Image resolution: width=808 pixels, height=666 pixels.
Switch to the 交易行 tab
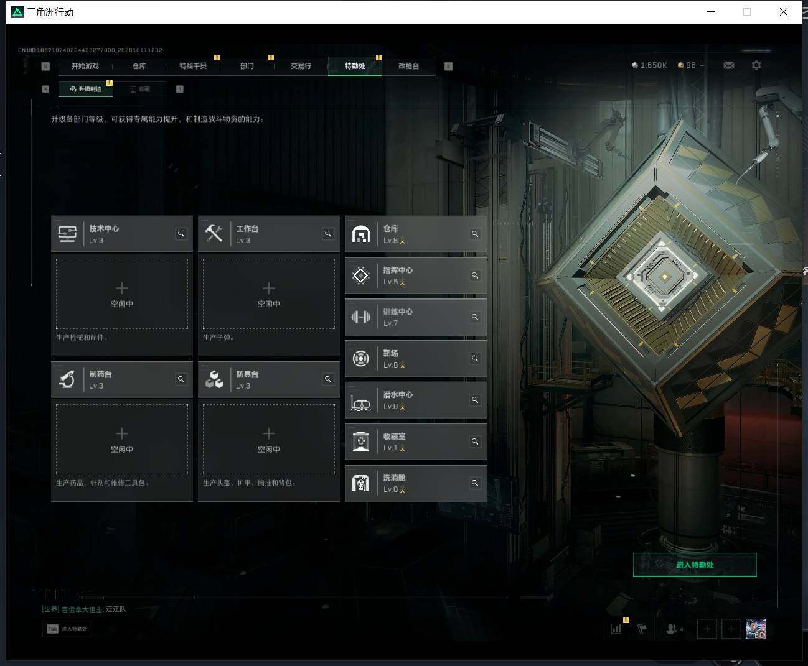pyautogui.click(x=301, y=66)
